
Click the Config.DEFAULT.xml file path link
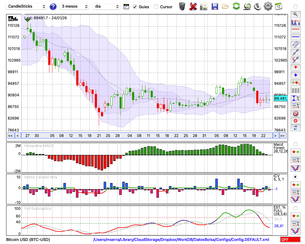click(181, 240)
